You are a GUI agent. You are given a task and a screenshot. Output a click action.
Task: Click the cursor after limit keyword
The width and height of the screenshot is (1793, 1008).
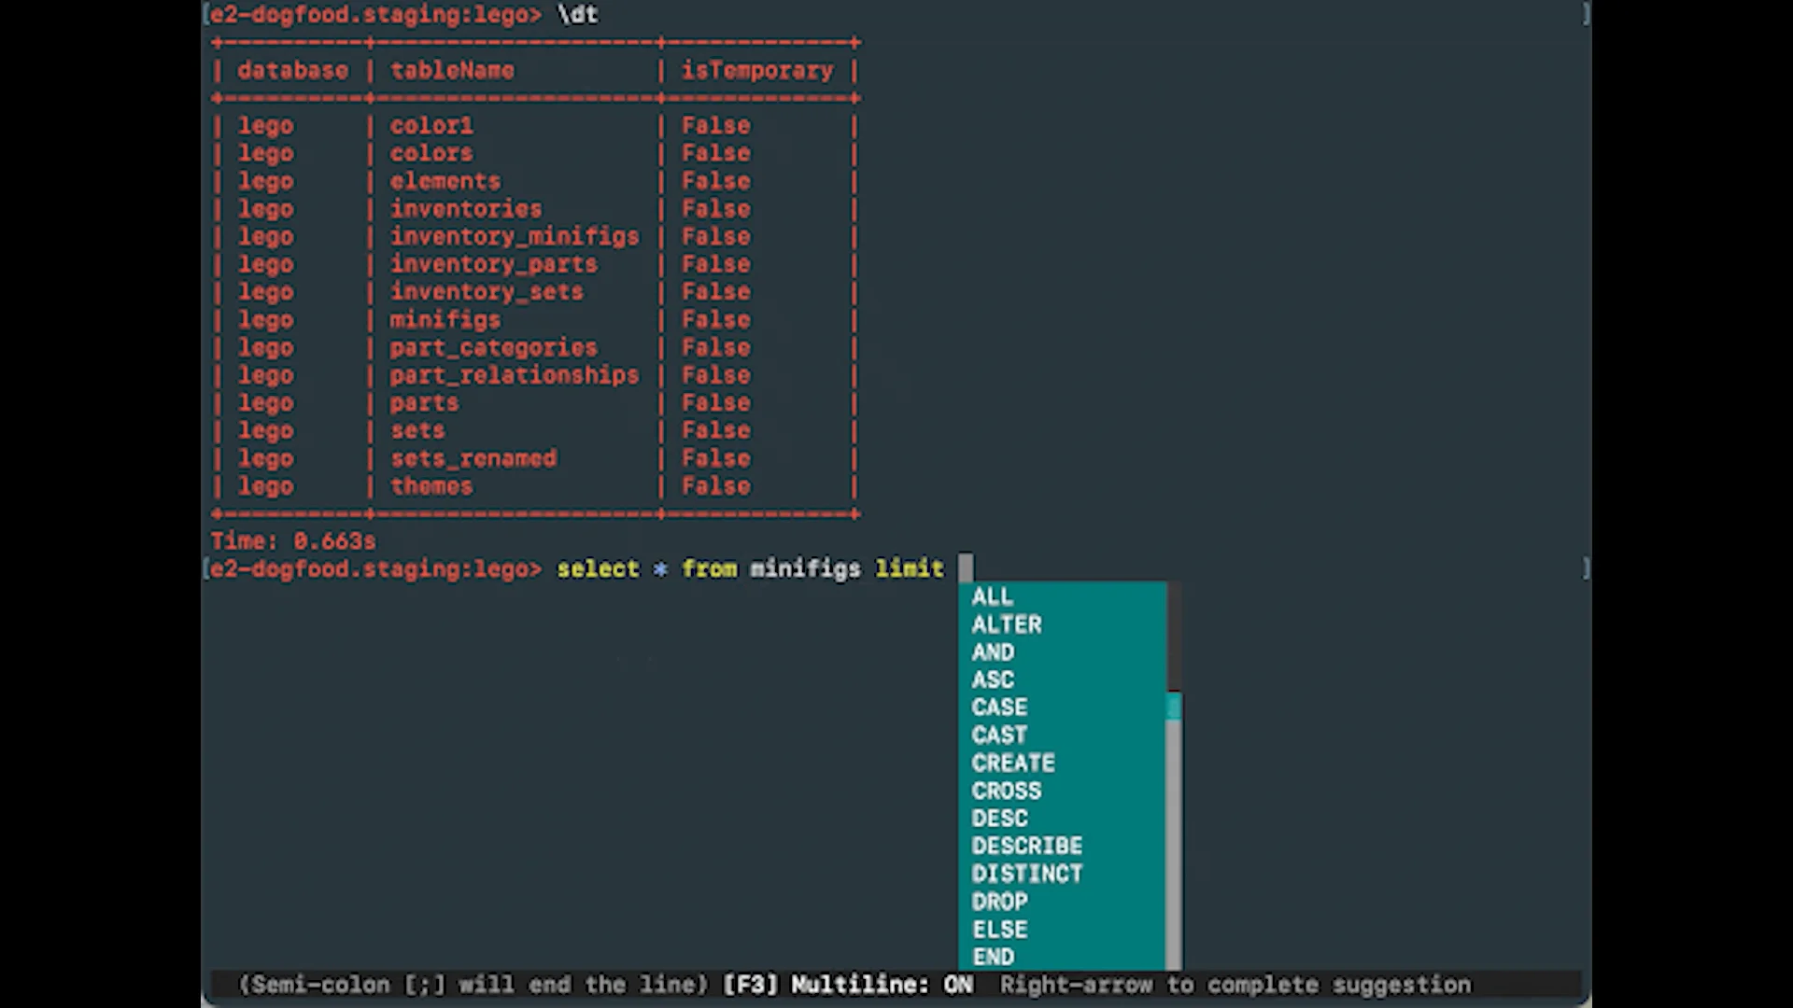pos(966,568)
